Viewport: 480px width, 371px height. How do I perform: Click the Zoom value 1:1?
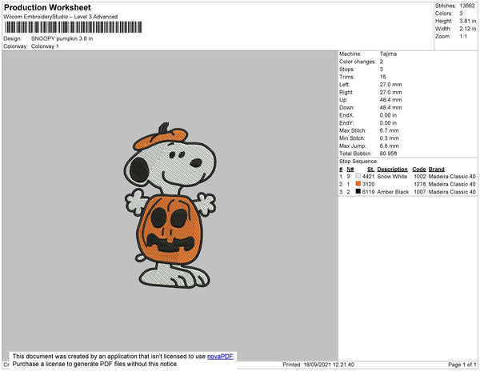tap(463, 37)
